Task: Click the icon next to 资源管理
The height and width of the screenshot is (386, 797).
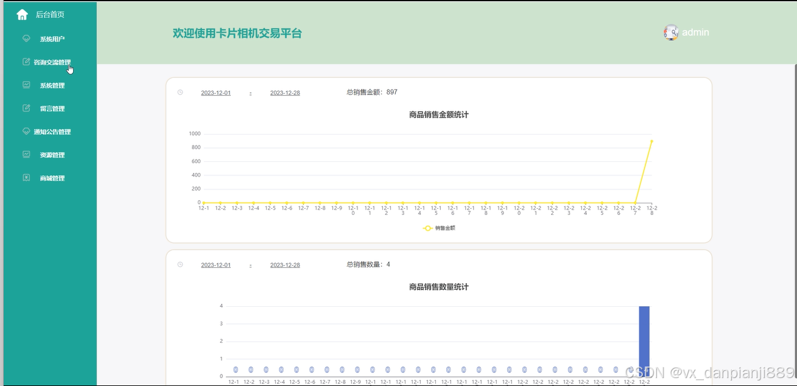Action: (26, 154)
